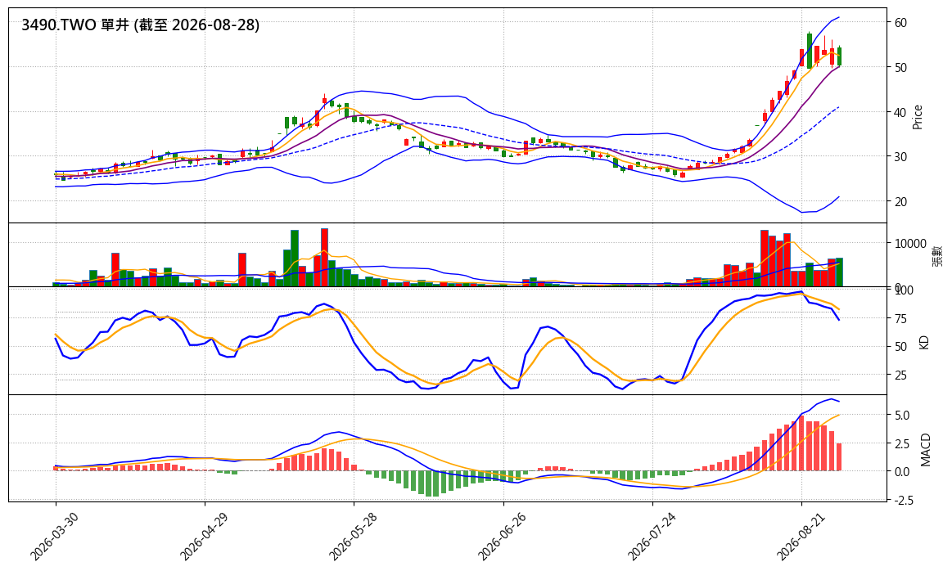The width and height of the screenshot is (952, 571).
Task: Click the 50 price tick on Price axis
Action: coord(900,67)
